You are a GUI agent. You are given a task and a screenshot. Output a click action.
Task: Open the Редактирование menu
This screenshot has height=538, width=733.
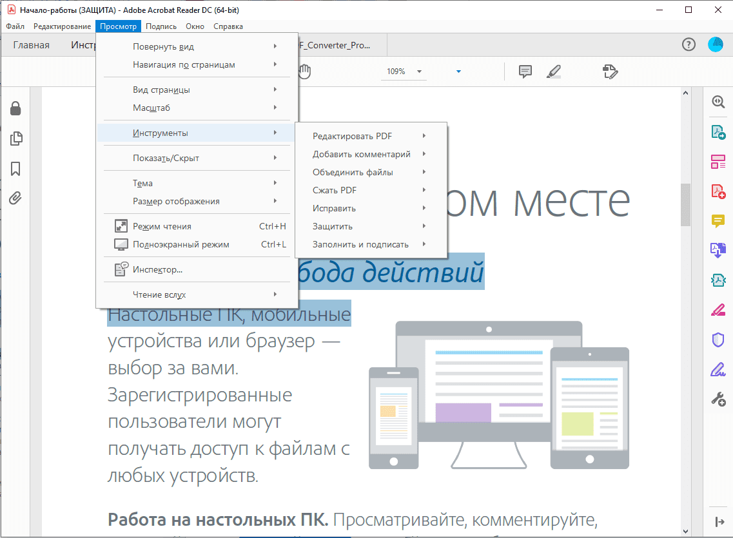click(x=62, y=26)
